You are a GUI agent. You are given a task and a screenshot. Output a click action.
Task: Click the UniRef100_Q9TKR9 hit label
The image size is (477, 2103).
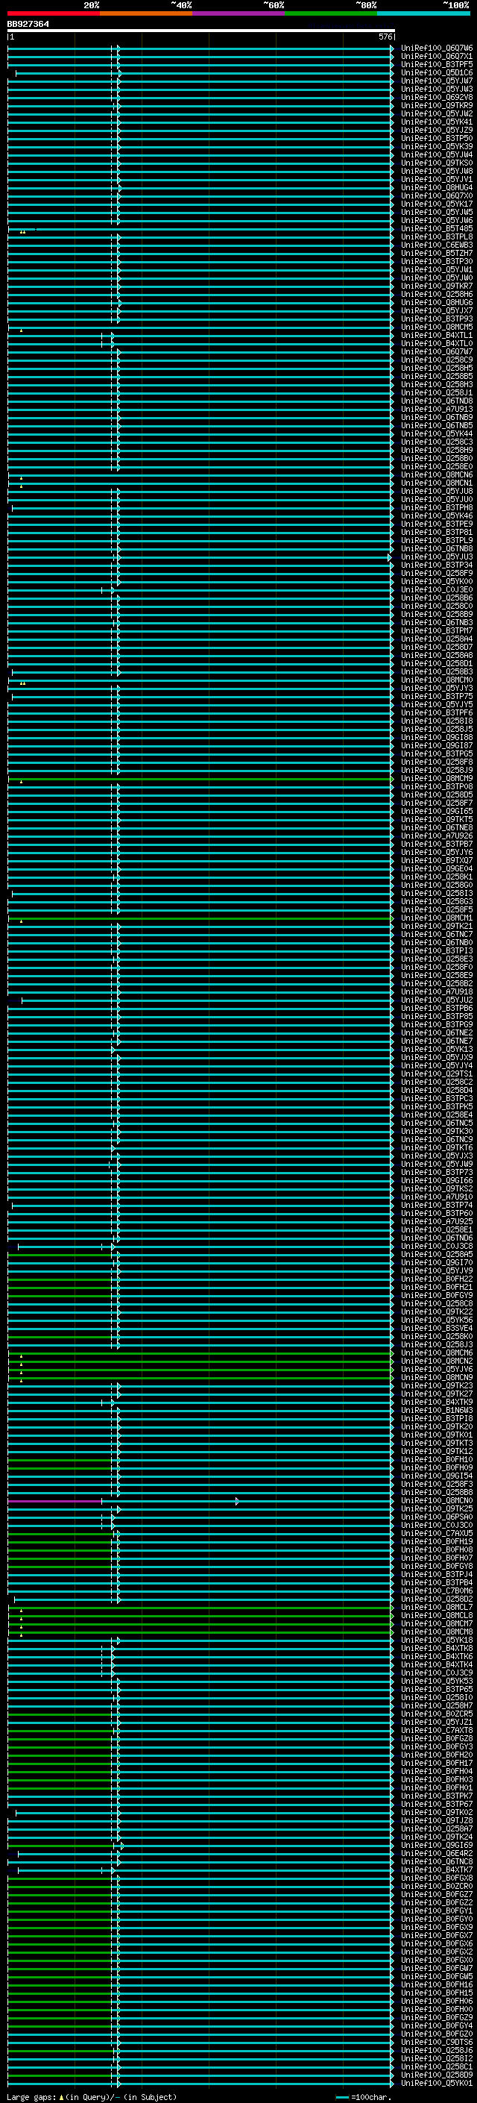(437, 105)
